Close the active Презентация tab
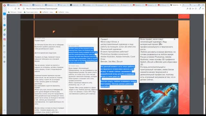206x116 pixels. [x=180, y=5]
